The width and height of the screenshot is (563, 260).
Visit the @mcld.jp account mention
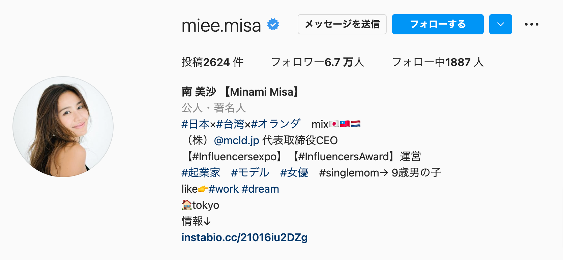(x=236, y=140)
